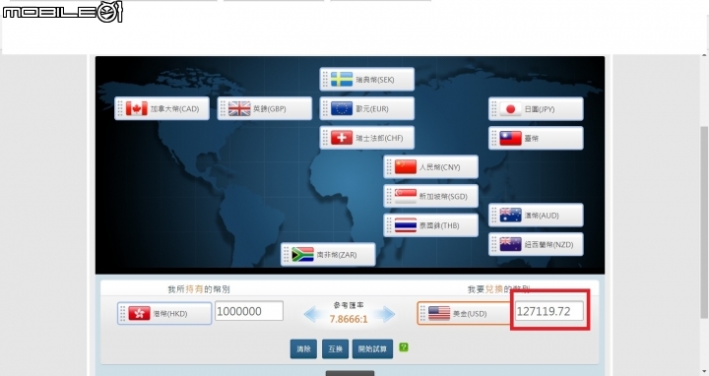Select the Euro (EUR) currency tile
This screenshot has width=709, height=376.
(366, 108)
